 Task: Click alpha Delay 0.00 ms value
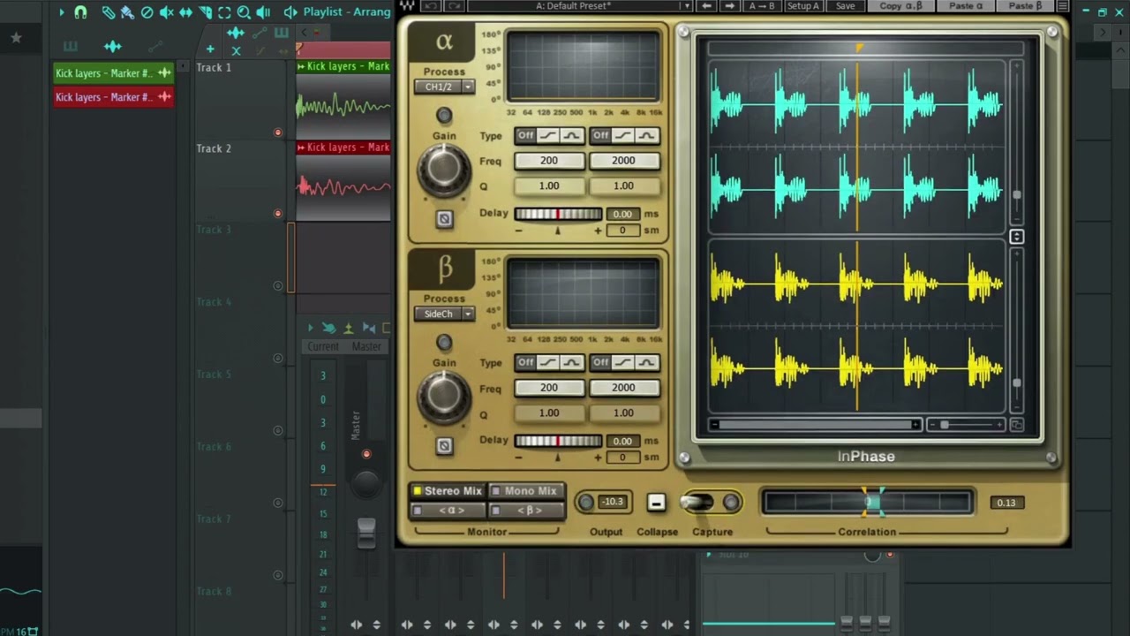click(x=622, y=214)
